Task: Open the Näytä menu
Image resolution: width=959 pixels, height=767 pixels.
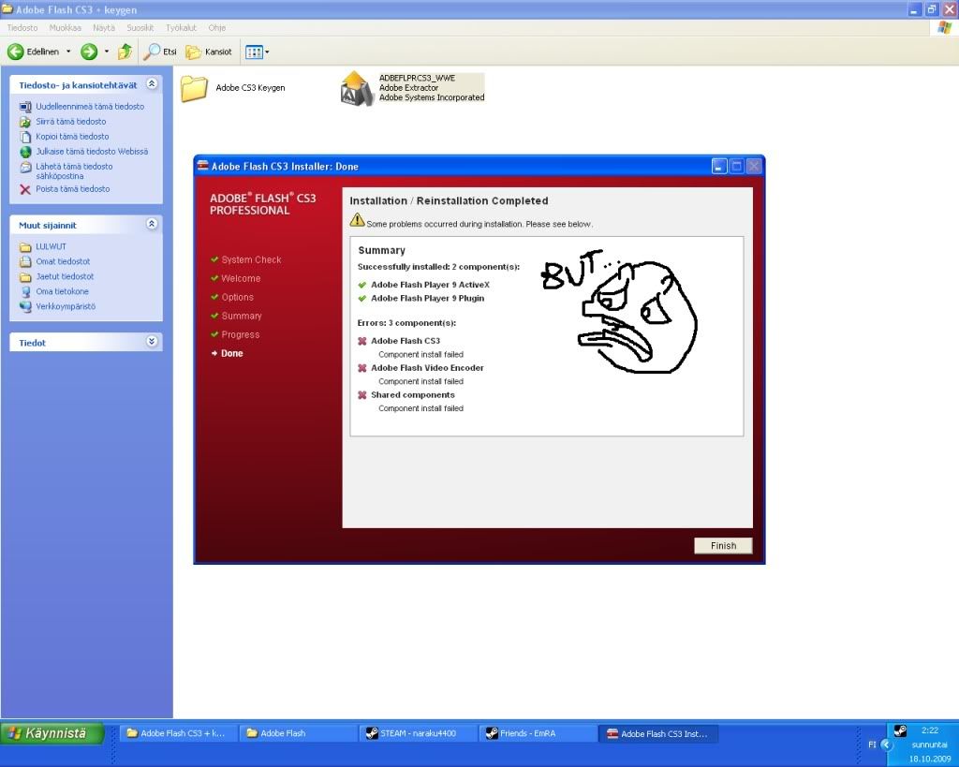Action: click(x=103, y=28)
